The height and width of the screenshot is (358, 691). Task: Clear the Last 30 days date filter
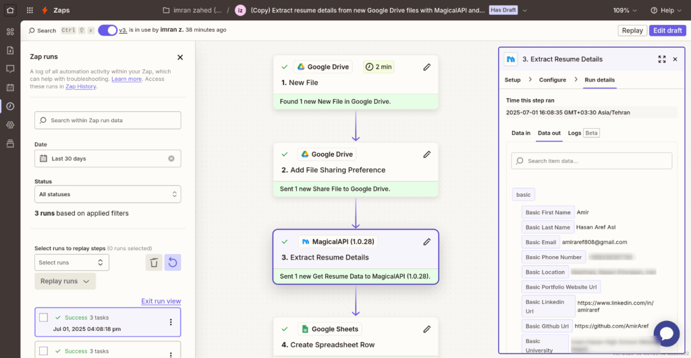coord(171,158)
